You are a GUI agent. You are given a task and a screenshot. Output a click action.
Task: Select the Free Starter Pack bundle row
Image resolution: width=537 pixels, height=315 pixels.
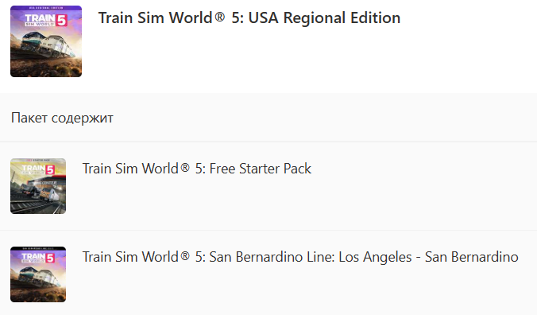pyautogui.click(x=268, y=186)
